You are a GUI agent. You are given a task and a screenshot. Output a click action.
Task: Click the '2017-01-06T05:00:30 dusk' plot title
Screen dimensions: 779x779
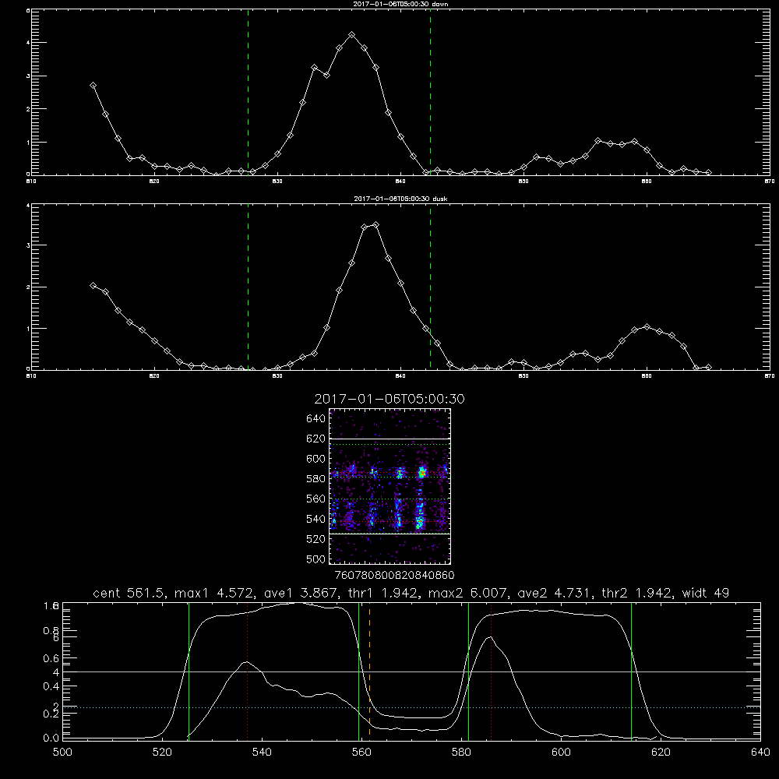pyautogui.click(x=400, y=199)
